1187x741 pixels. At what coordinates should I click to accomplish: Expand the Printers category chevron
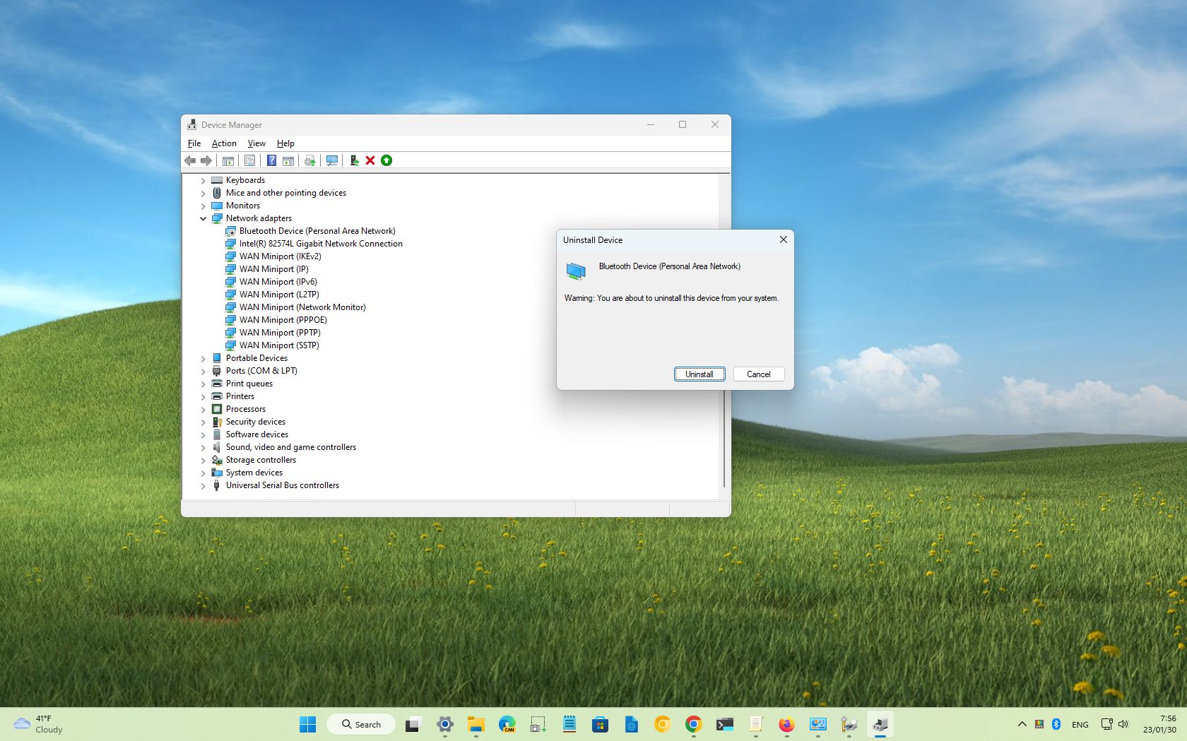point(203,397)
